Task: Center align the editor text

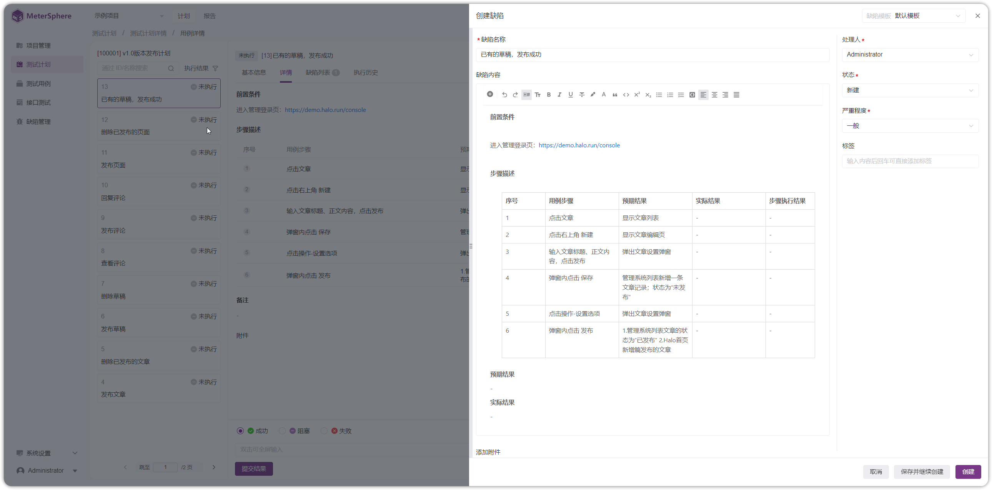Action: click(714, 95)
